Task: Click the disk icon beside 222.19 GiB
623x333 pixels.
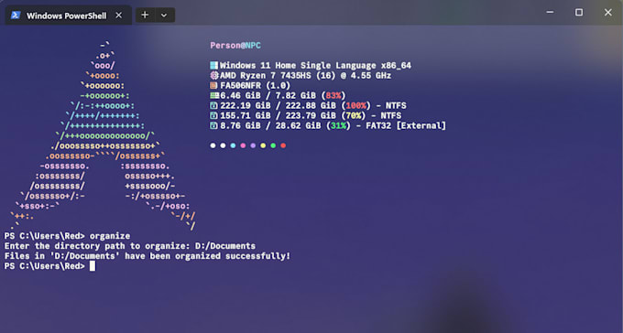Action: click(x=213, y=105)
